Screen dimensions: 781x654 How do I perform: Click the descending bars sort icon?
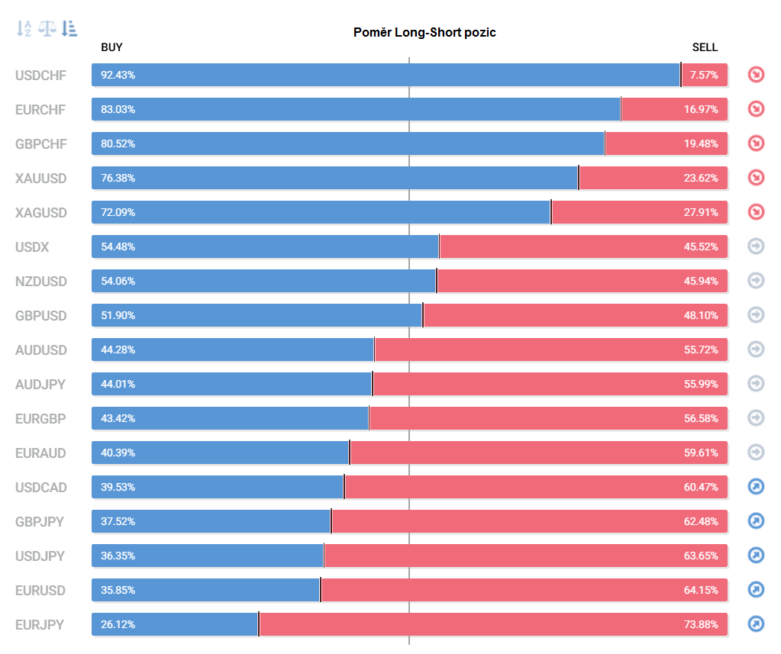[69, 29]
